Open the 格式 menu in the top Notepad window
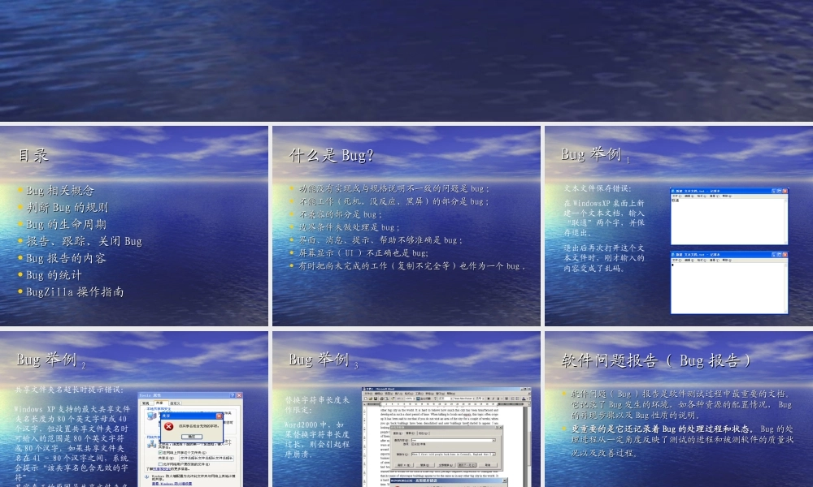This screenshot has height=487, width=813. pyautogui.click(x=701, y=196)
